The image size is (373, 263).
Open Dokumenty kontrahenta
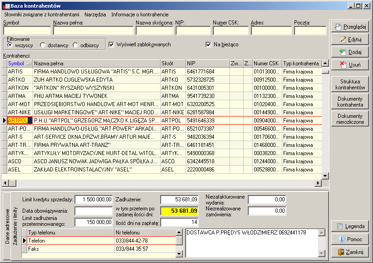click(350, 102)
